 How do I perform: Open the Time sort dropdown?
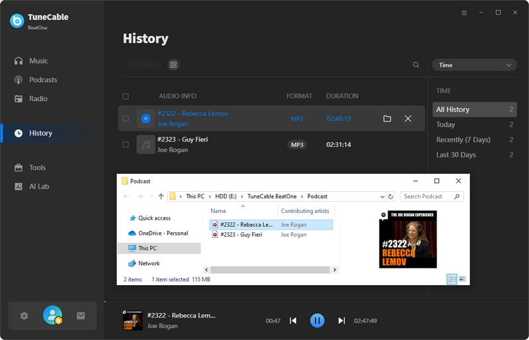point(474,65)
